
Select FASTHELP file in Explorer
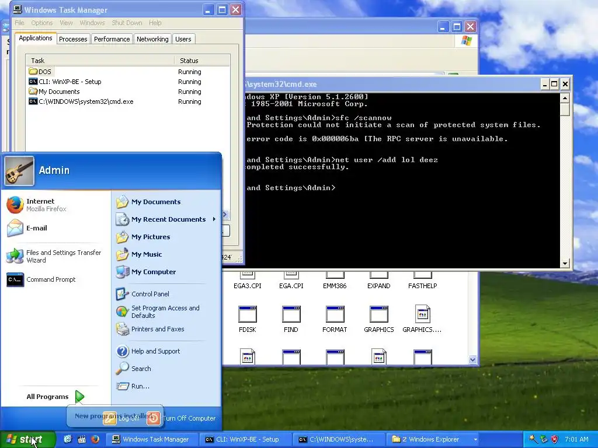pos(422,281)
